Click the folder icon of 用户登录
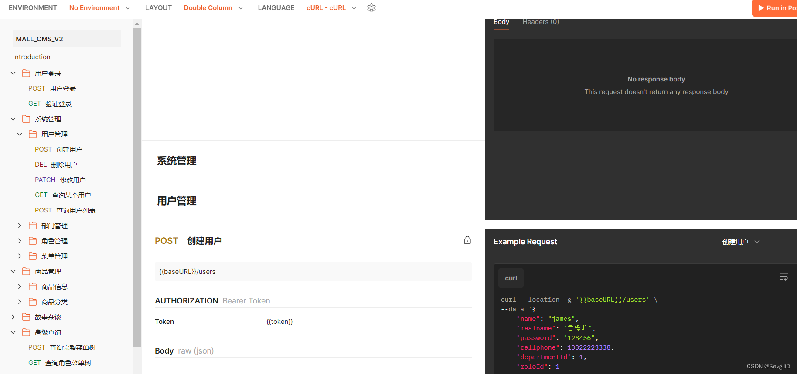The width and height of the screenshot is (797, 374). click(26, 73)
